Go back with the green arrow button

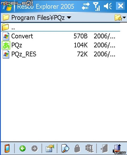(x=23, y=148)
